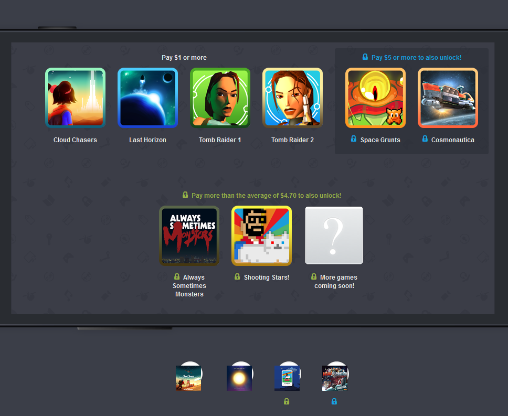The width and height of the screenshot is (508, 416).
Task: View the Cosmonautica spaceship icon
Action: [x=448, y=98]
